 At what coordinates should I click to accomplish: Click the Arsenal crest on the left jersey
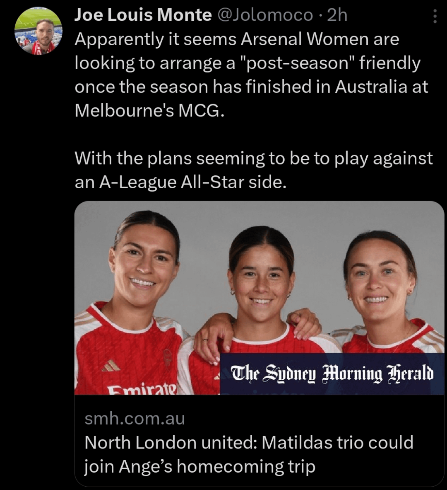coord(168,357)
